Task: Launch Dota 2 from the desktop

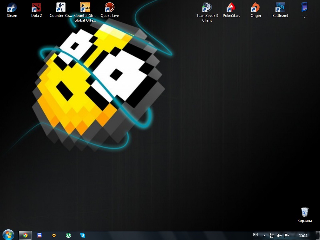Action: (x=36, y=7)
